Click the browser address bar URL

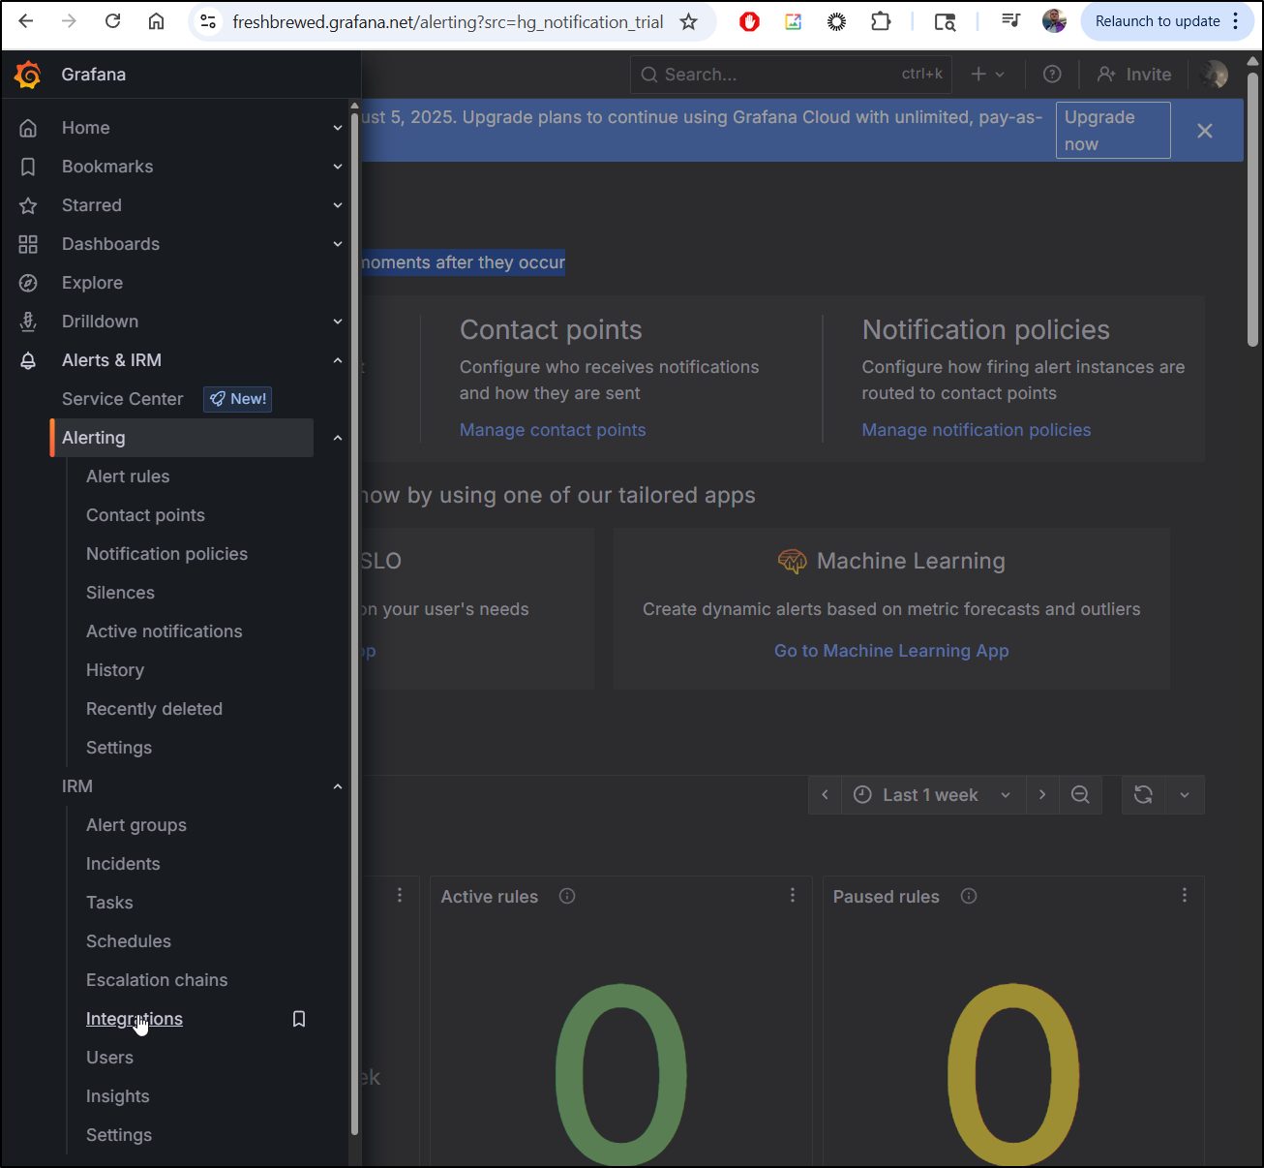tap(448, 21)
